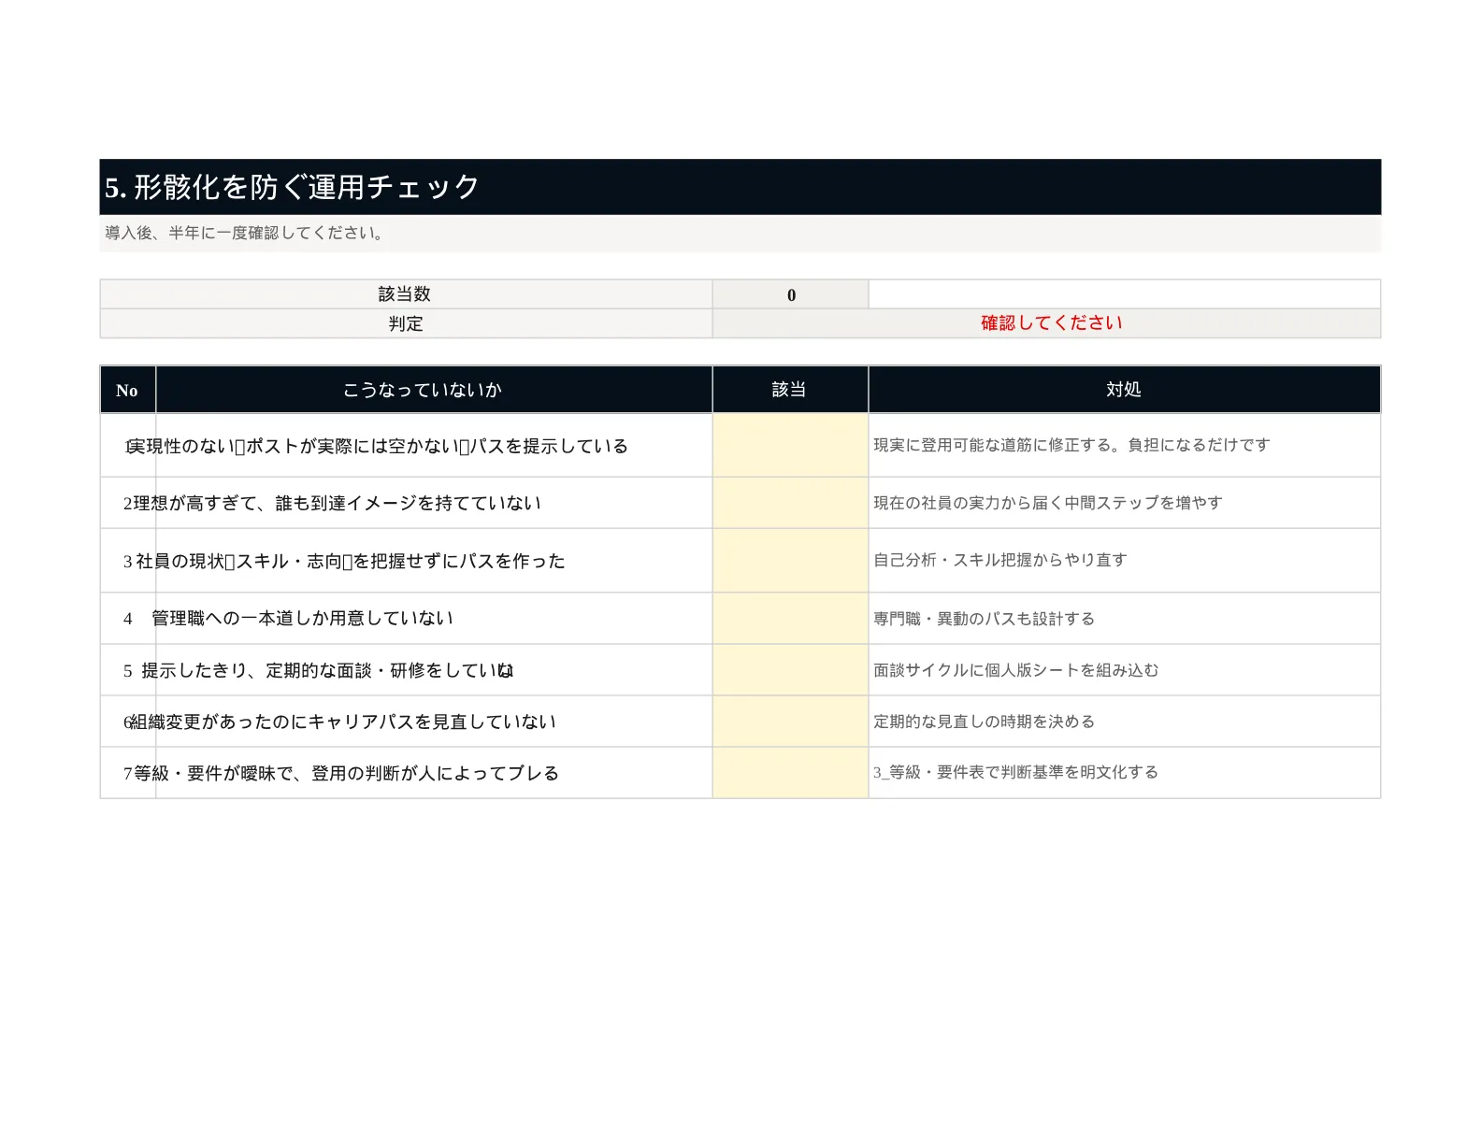Select the '該当数' label cell

tap(406, 294)
